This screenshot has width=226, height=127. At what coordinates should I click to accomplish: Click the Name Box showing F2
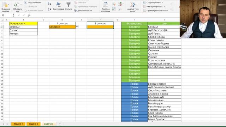tap(6, 15)
